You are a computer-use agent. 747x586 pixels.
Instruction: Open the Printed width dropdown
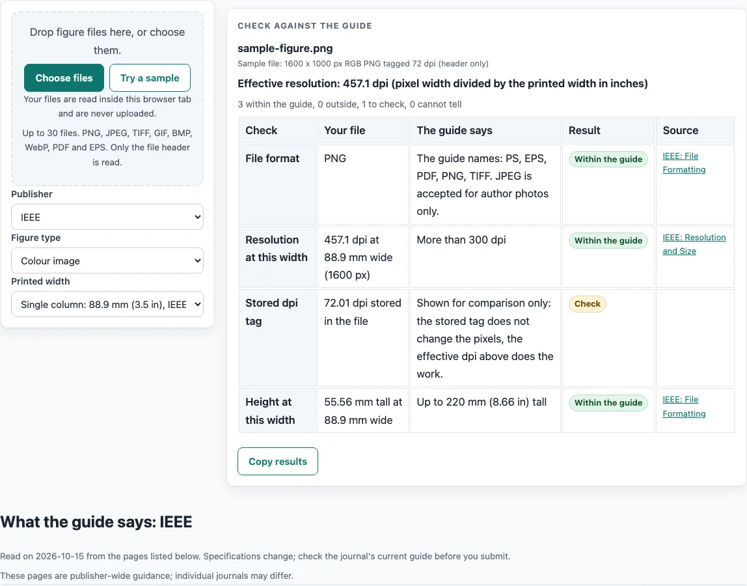pos(107,304)
